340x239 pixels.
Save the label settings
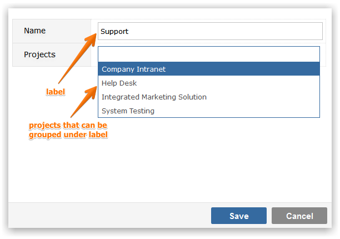[239, 216]
